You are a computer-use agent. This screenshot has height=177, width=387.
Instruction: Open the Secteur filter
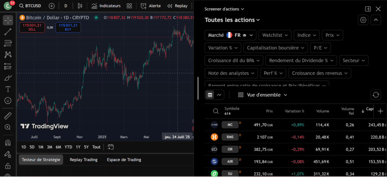coord(354,61)
